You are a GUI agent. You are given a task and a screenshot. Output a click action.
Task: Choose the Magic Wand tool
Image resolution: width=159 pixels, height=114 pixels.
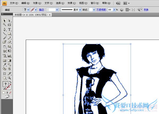(x=4, y=25)
